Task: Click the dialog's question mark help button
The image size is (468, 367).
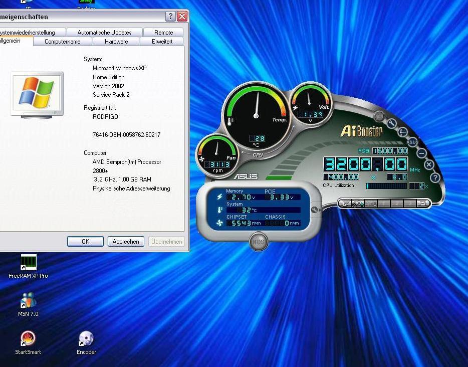Action: [x=170, y=16]
